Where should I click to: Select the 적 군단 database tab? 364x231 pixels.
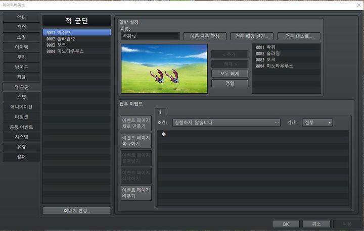(21, 87)
